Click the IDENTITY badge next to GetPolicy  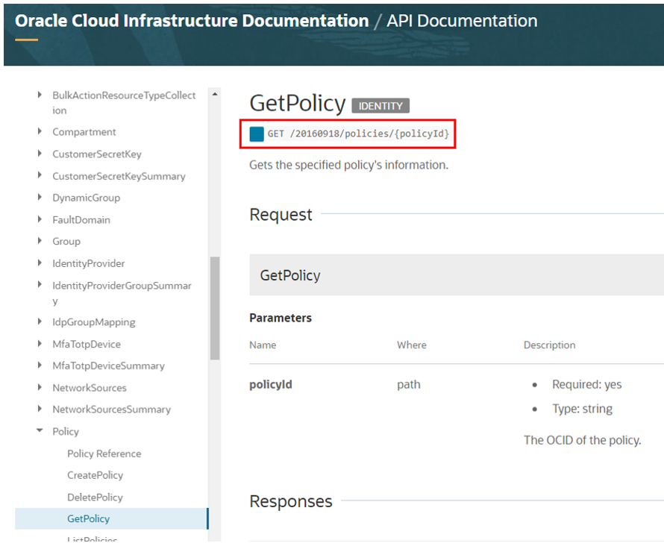(x=380, y=105)
